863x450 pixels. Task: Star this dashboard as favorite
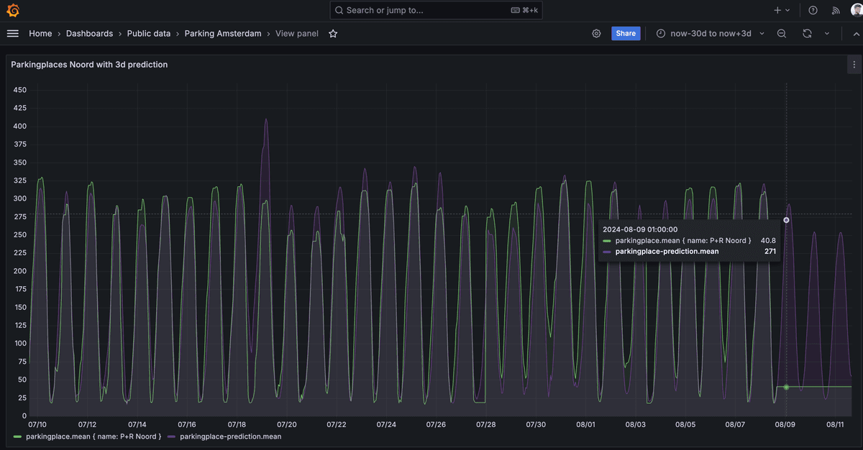coord(332,33)
